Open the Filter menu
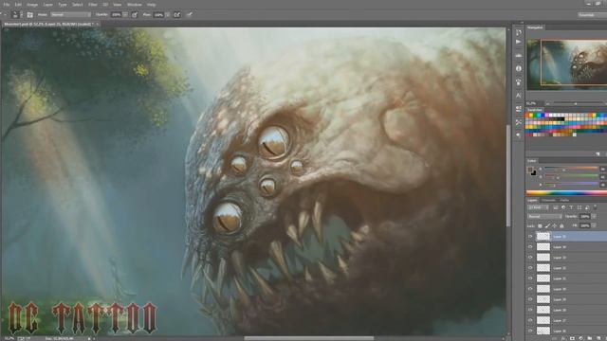This screenshot has height=341, width=607. 93,5
